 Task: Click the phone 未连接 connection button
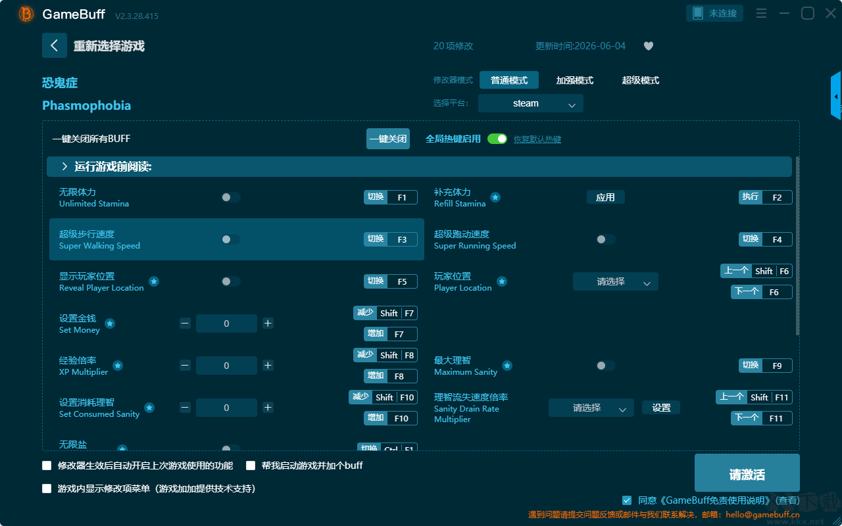(715, 13)
